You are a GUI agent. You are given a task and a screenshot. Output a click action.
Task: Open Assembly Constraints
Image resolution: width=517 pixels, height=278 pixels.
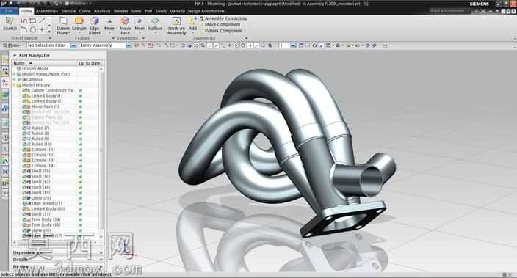pos(223,18)
